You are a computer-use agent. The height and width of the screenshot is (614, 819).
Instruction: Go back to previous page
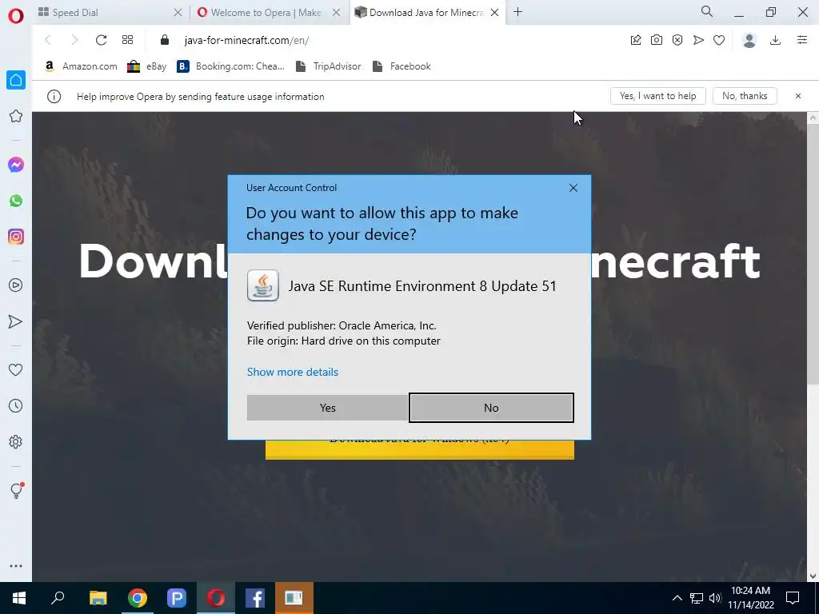pyautogui.click(x=48, y=40)
